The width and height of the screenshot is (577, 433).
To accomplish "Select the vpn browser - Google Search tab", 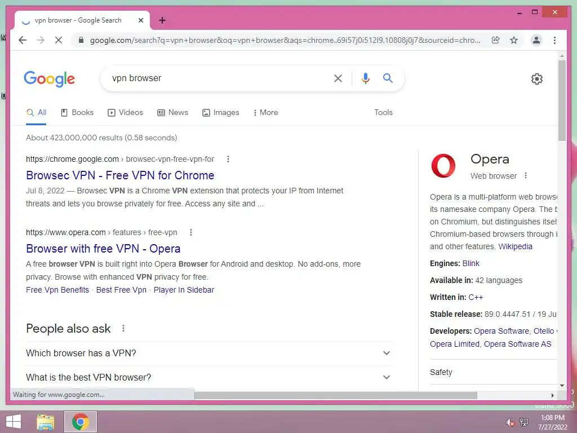I will pyautogui.click(x=82, y=20).
